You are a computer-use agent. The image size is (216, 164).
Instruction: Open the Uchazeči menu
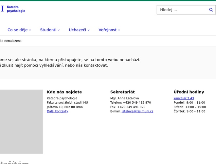(77, 30)
